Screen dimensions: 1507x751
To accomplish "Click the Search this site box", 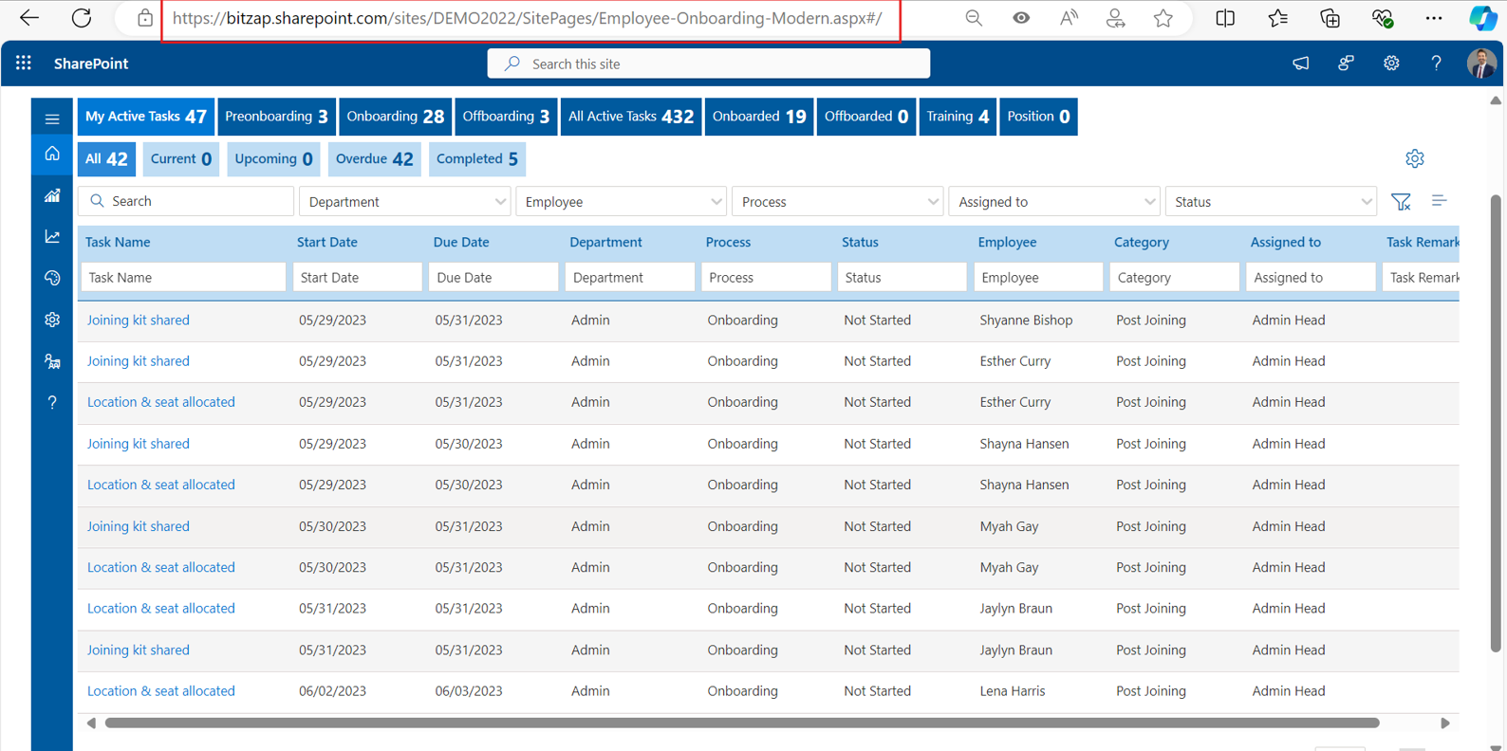I will pos(709,64).
